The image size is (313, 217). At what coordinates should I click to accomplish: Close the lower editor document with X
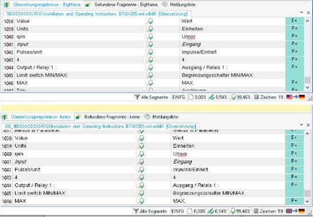(x=308, y=125)
